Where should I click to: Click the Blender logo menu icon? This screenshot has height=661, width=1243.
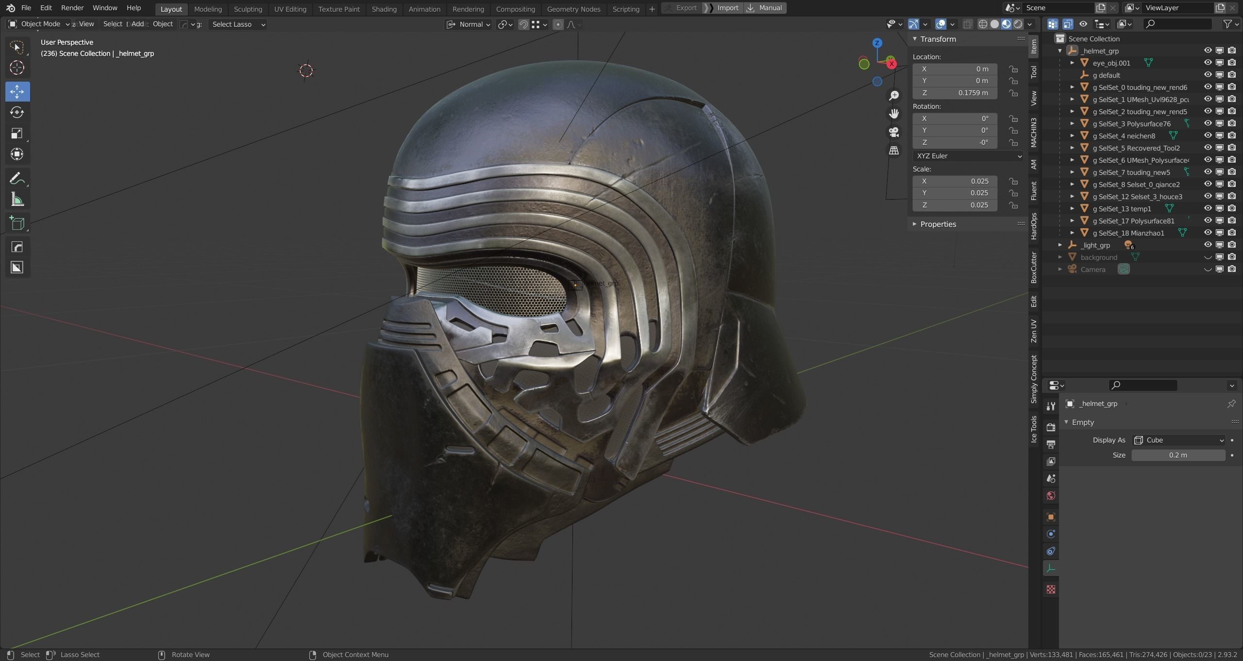[11, 8]
